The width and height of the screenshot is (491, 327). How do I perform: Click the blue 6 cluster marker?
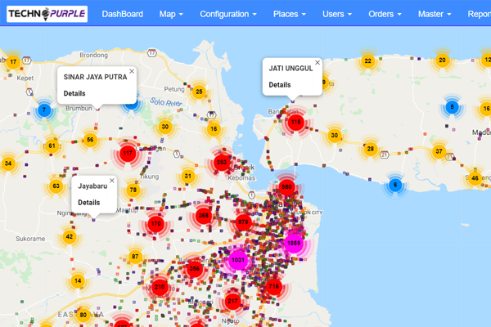[x=395, y=185]
